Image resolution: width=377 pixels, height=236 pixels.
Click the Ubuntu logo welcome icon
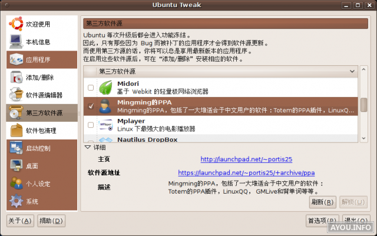coord(16,24)
